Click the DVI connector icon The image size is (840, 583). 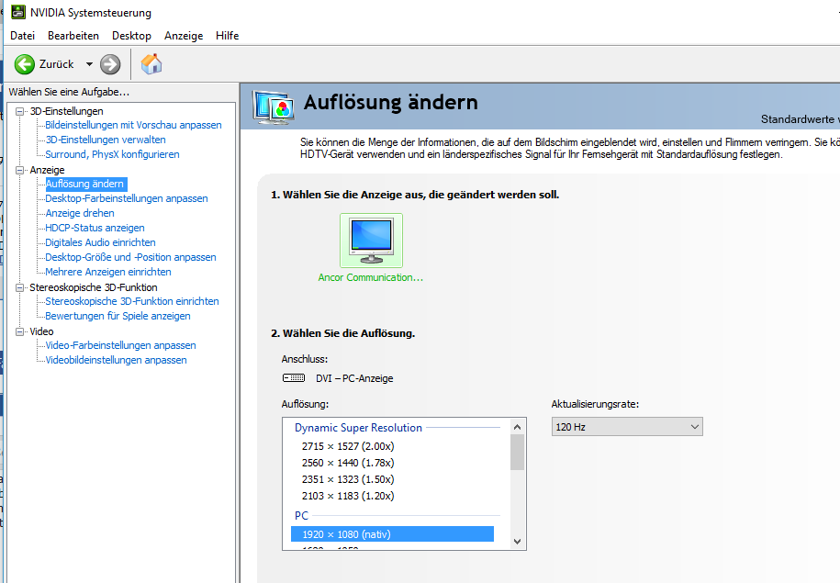294,377
